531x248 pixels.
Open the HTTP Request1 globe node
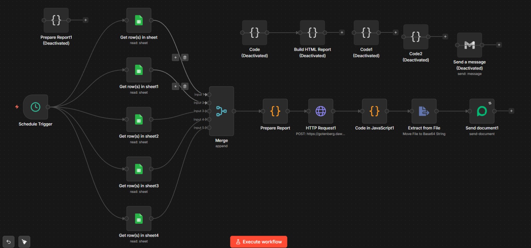click(321, 111)
